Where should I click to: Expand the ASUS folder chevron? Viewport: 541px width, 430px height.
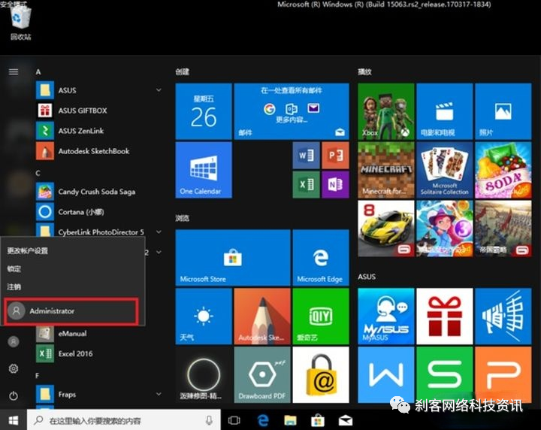[x=159, y=90]
